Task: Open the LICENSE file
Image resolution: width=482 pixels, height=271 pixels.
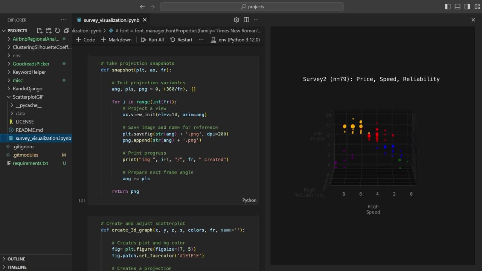Action: coord(36,122)
